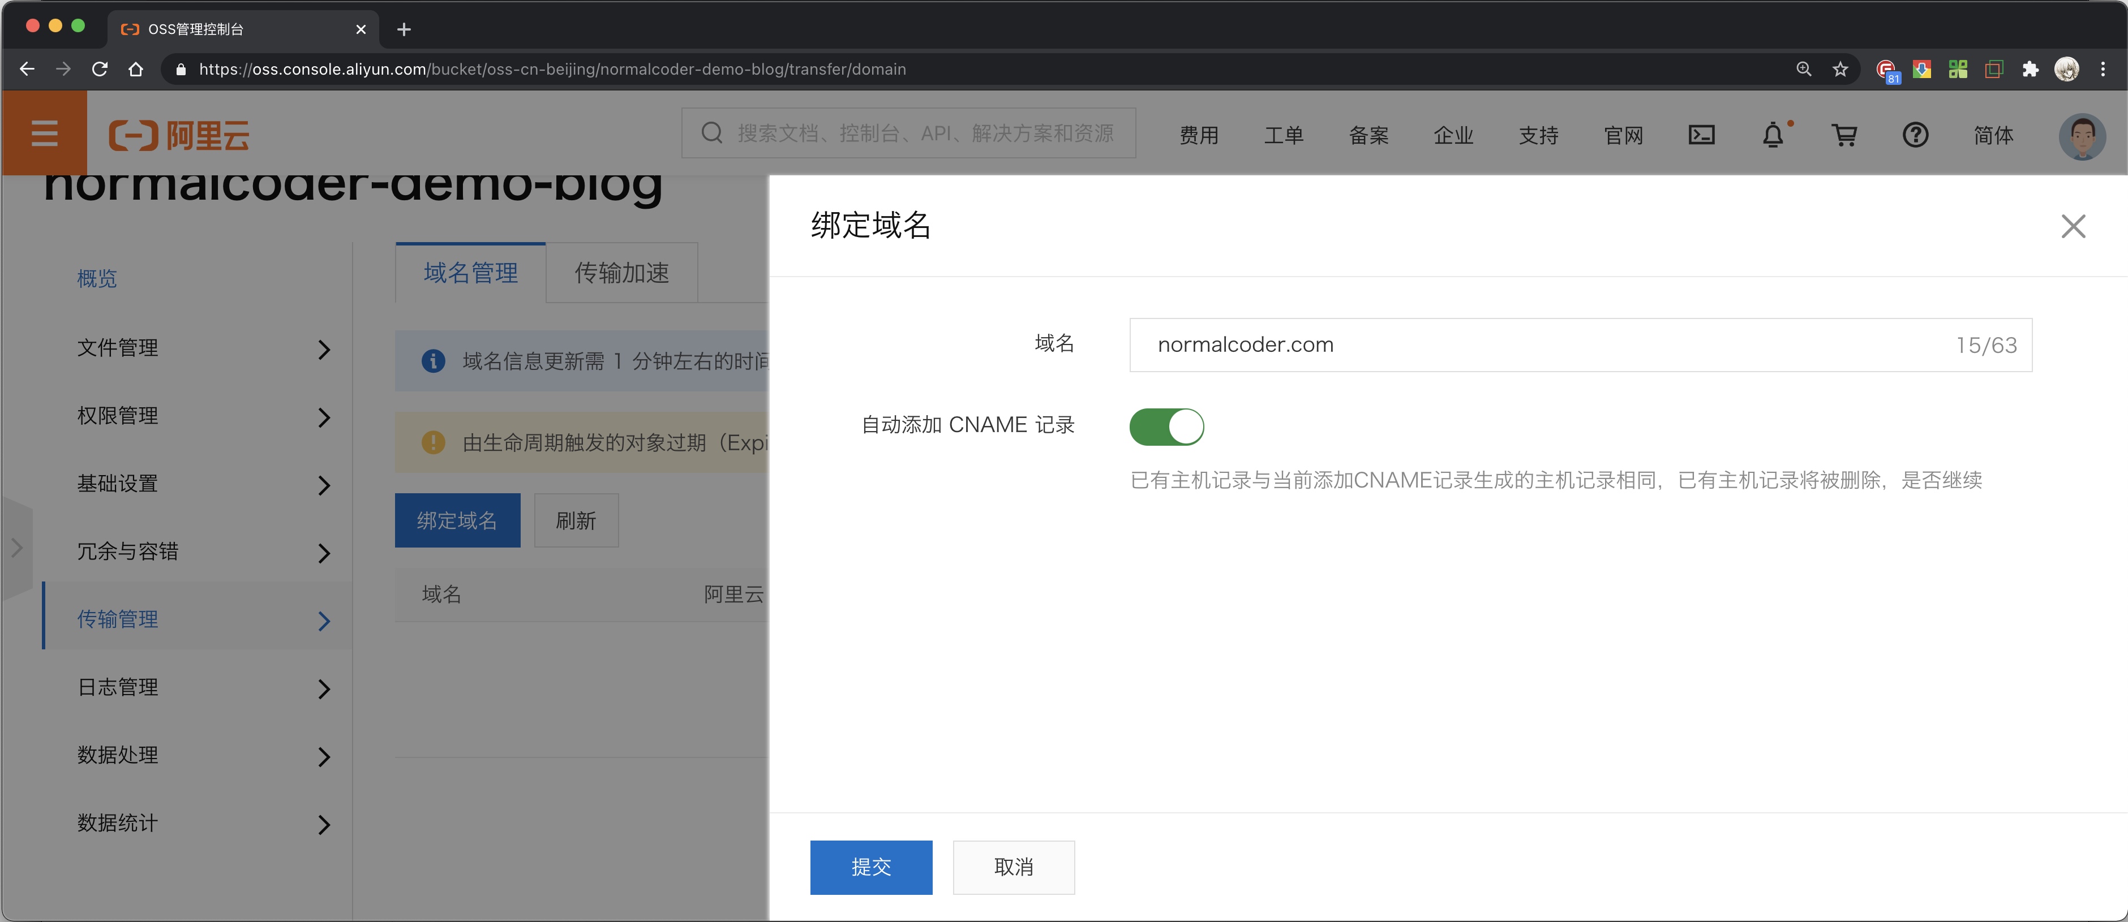The width and height of the screenshot is (2128, 922).
Task: Open the notifications bell
Action: [1773, 135]
